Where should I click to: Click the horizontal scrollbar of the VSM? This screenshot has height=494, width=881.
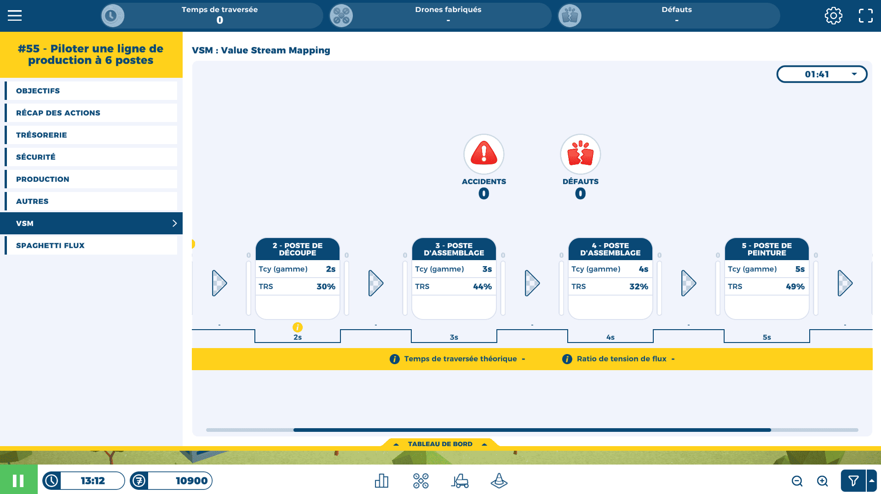532,430
